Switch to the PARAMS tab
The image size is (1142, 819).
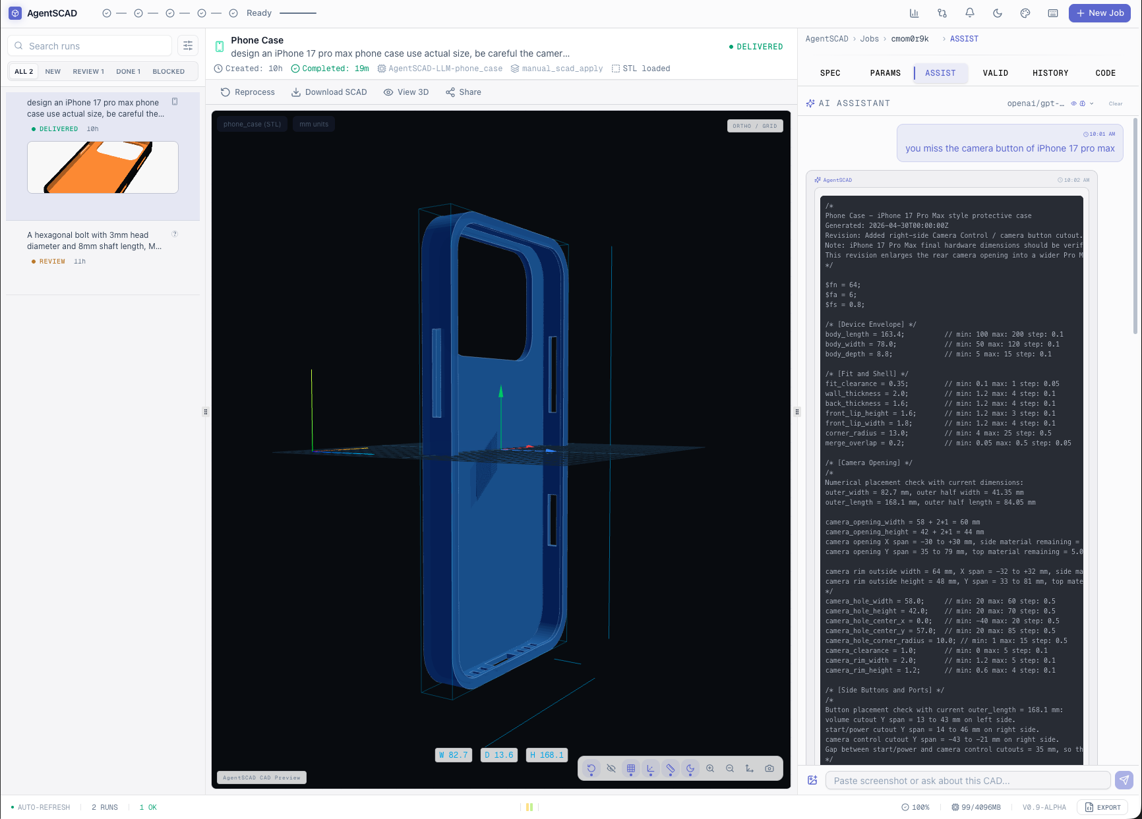tap(885, 73)
